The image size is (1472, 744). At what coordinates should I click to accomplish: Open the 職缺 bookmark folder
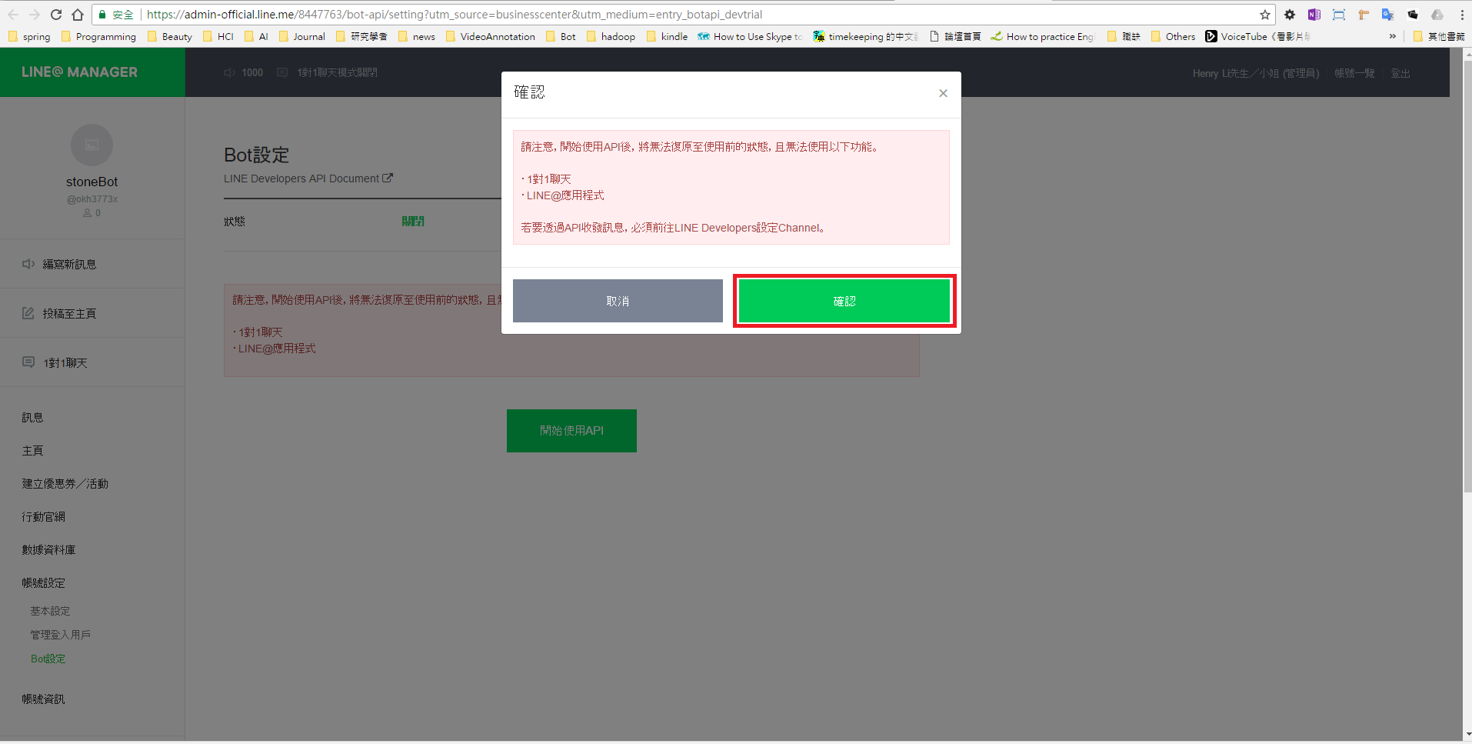click(1124, 36)
